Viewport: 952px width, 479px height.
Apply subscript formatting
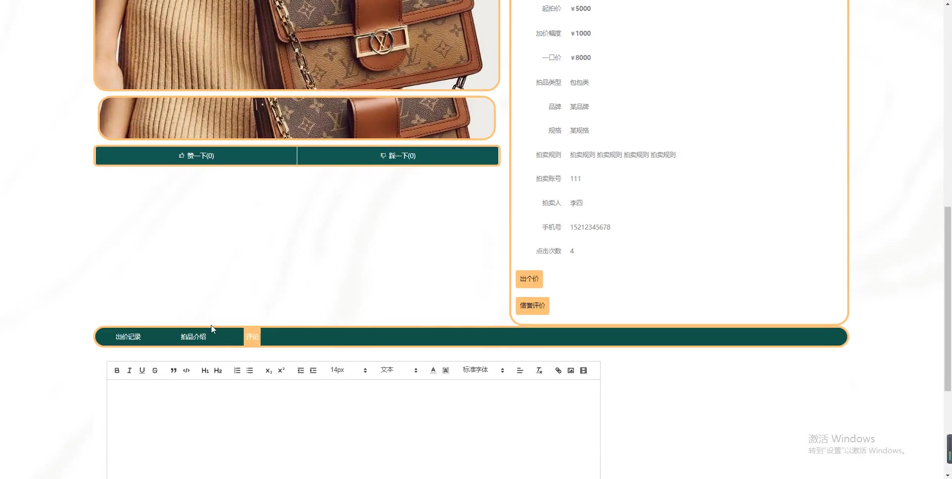[269, 370]
